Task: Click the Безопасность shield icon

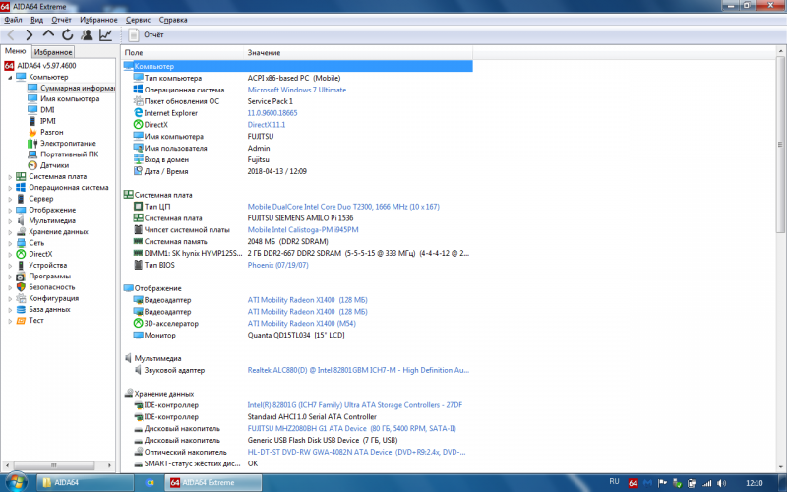Action: tap(21, 287)
